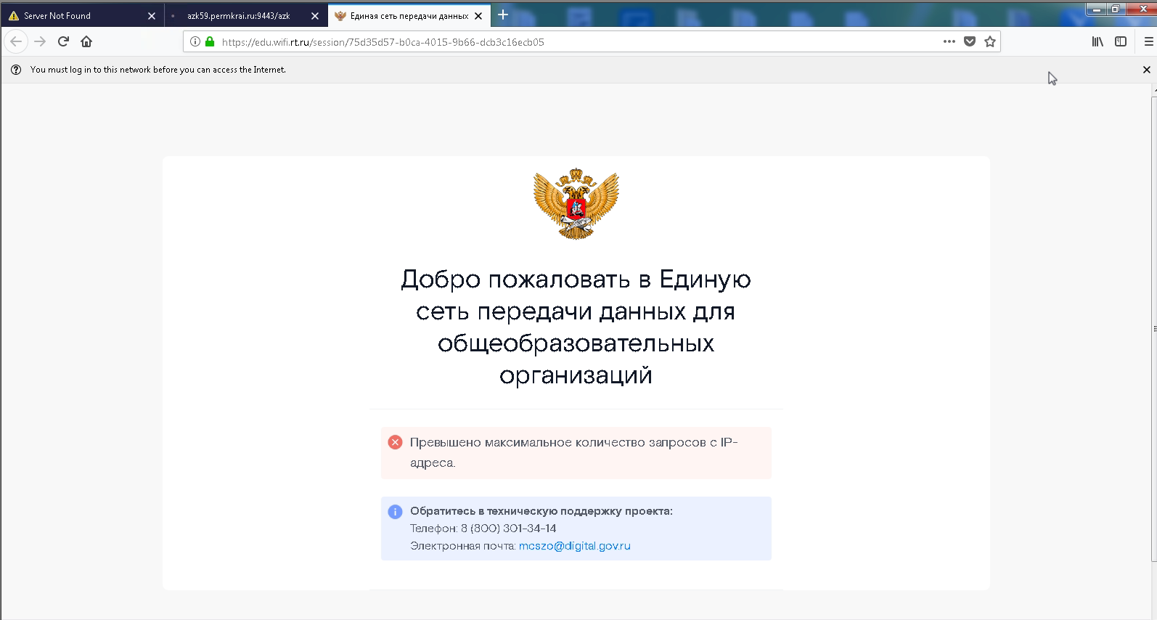Screen dimensions: 1157x620
Task: Switch to the Server Not Found tab
Action: click(x=81, y=15)
